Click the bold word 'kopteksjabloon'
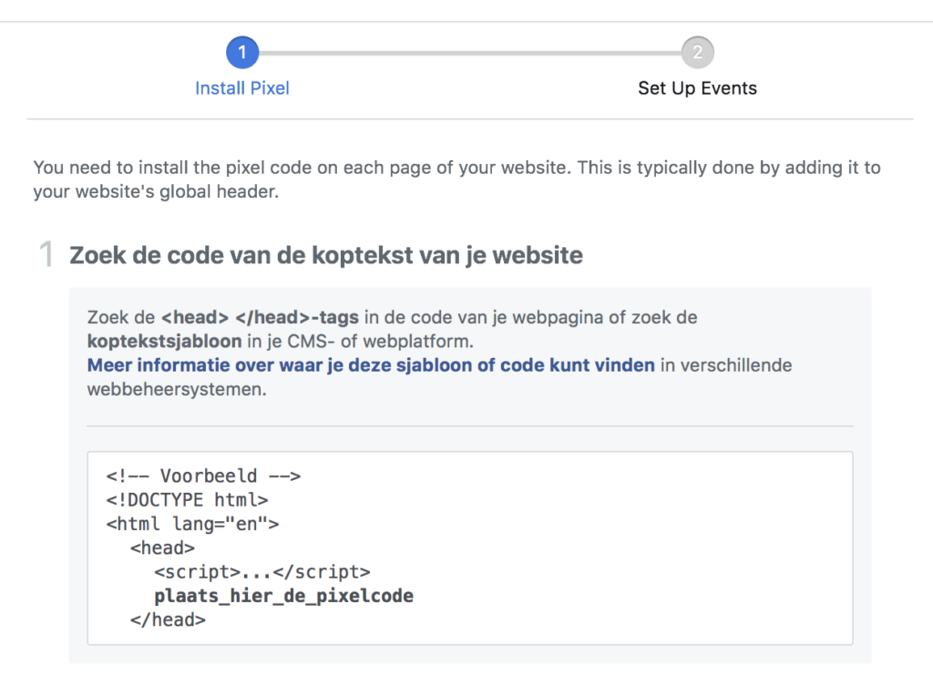 (x=164, y=341)
